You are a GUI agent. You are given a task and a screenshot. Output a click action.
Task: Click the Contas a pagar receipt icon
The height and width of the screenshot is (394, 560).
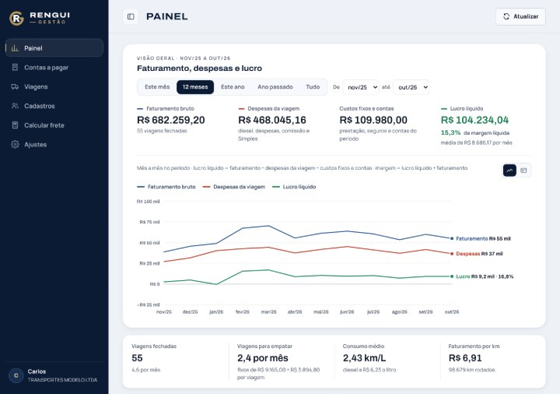pos(15,67)
